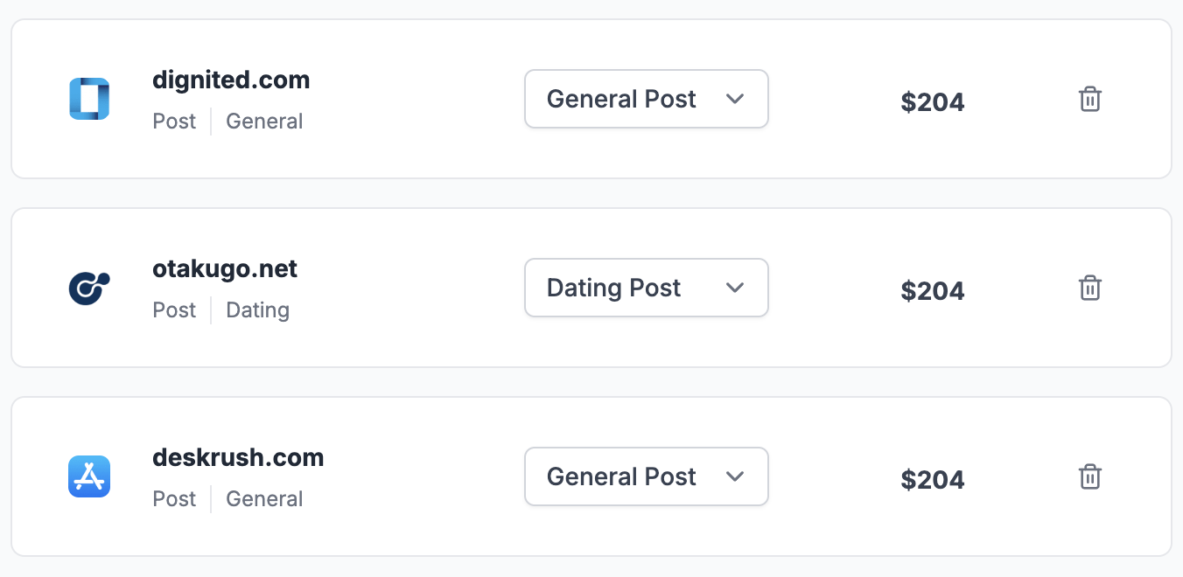Click the $204 price on dignited.com row
The image size is (1183, 577).
pos(933,102)
